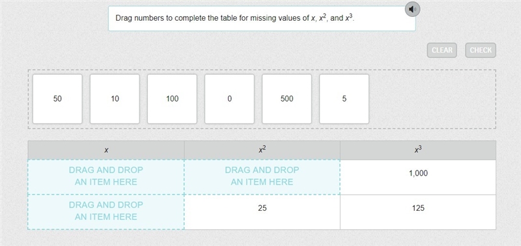Click the x² column header
This screenshot has height=246, width=521.
point(262,150)
